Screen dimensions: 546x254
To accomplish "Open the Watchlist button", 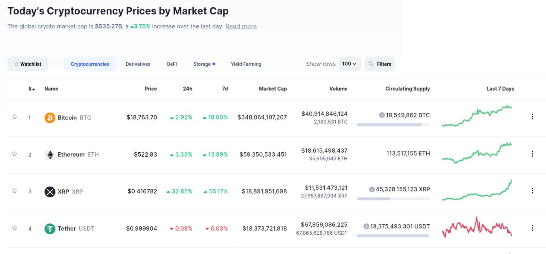I will click(x=28, y=64).
